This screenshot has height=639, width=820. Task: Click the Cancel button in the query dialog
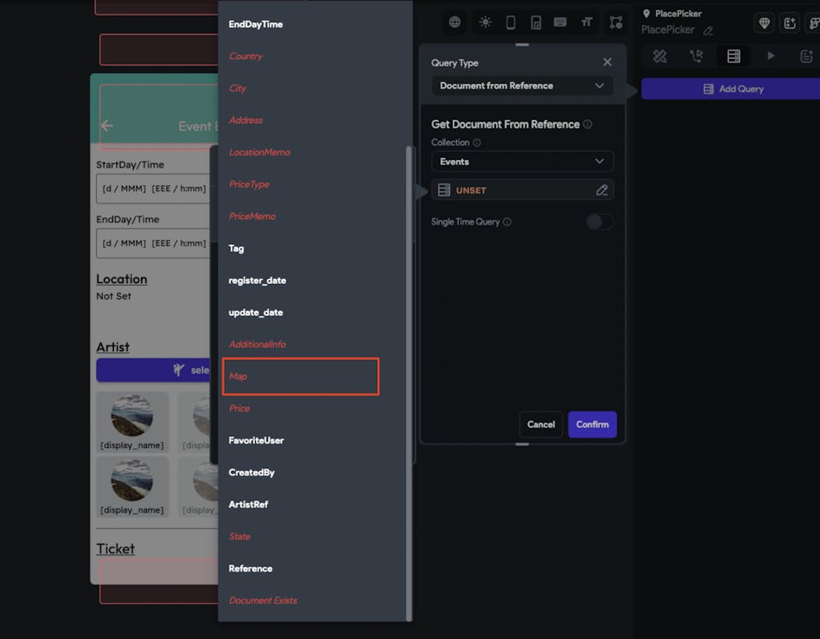pyautogui.click(x=540, y=424)
